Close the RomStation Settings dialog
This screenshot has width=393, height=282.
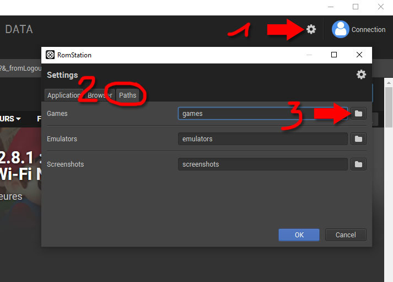point(359,55)
